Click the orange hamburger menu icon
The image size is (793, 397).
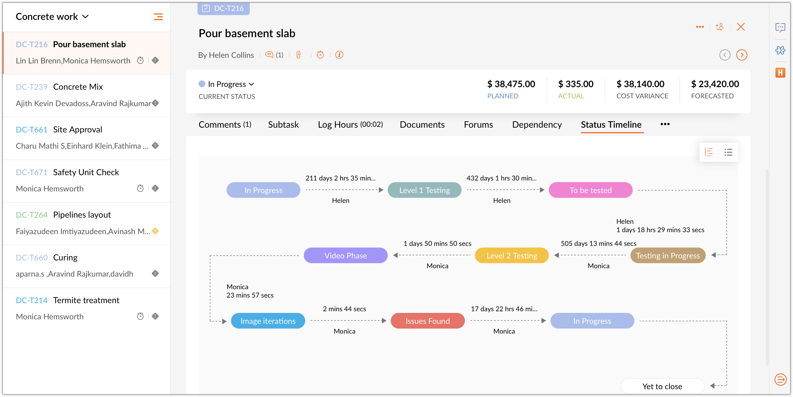coord(158,16)
